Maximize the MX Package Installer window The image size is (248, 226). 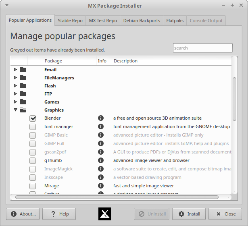click(232, 5)
